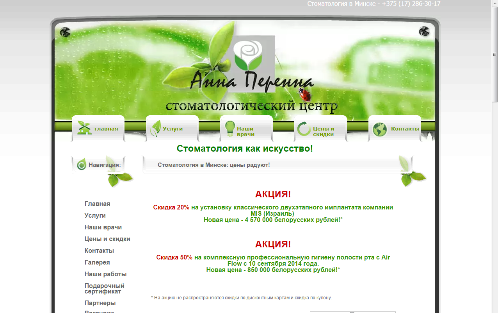The width and height of the screenshot is (498, 313).
Task: Open Подарочный сертификат in the sidebar
Action: point(104,288)
